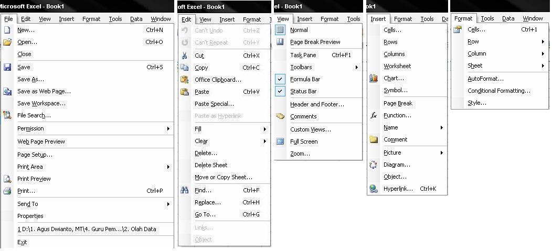Open the recent file '2. Olah Data' entry
The image size is (552, 251).
(87, 229)
